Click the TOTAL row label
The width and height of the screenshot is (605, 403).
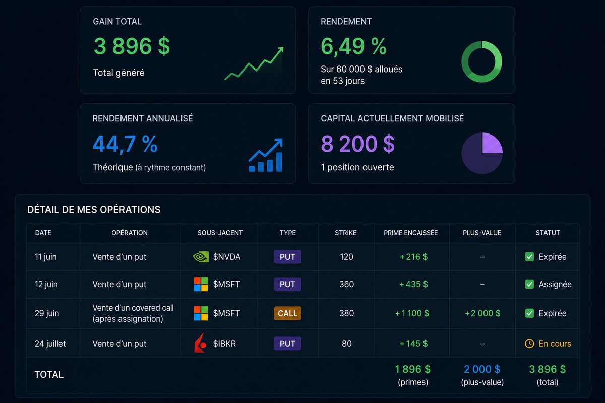point(49,375)
